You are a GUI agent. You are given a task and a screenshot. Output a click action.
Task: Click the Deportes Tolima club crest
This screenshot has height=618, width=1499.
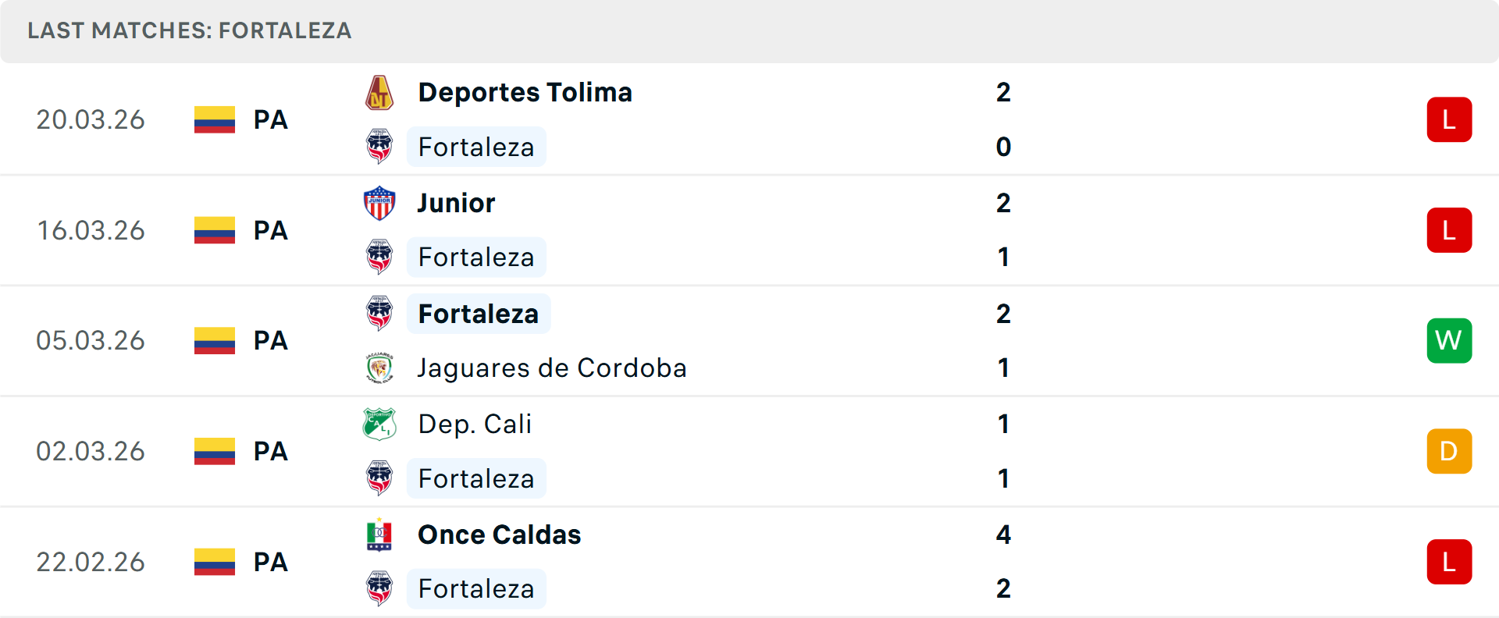[x=379, y=93]
